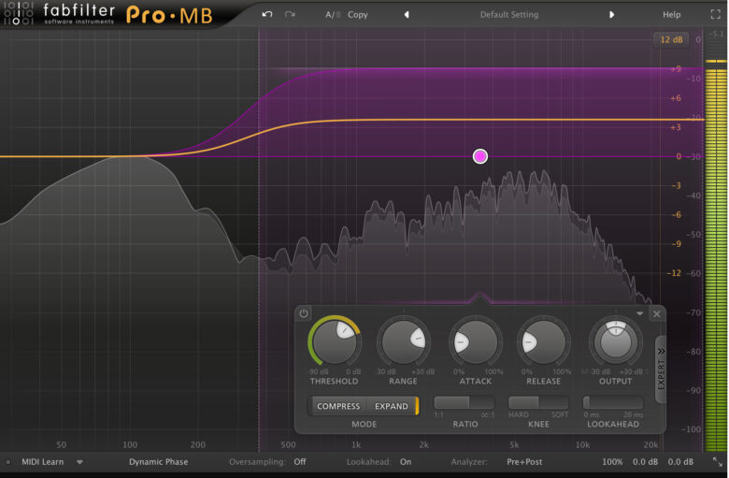This screenshot has width=729, height=478.
Task: Open the 12 dB display range selector
Action: [671, 39]
